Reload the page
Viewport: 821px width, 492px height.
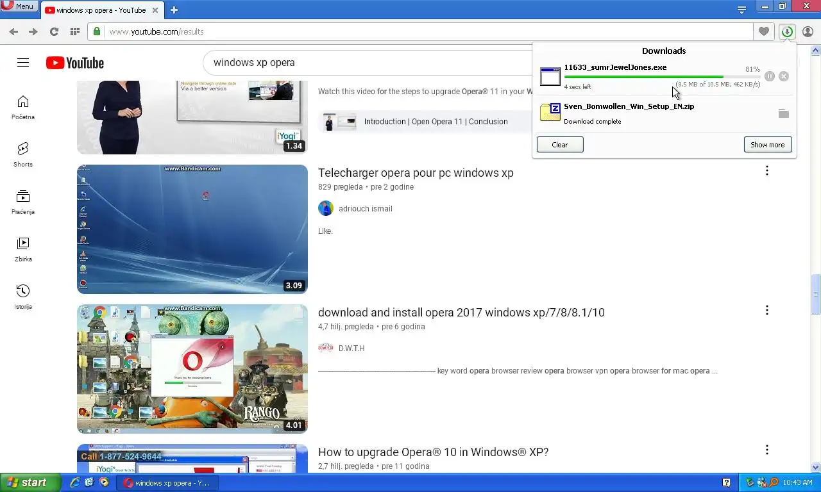[x=54, y=31]
